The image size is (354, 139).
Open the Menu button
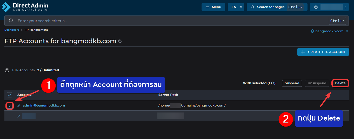213,7
